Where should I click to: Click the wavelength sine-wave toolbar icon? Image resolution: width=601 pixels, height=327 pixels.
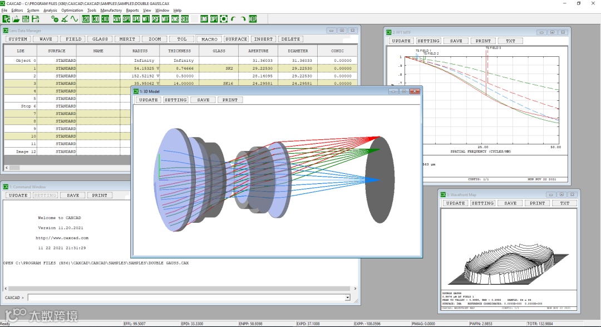(x=75, y=19)
